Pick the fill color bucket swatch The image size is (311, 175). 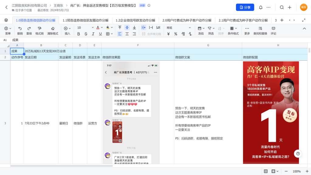108,28
